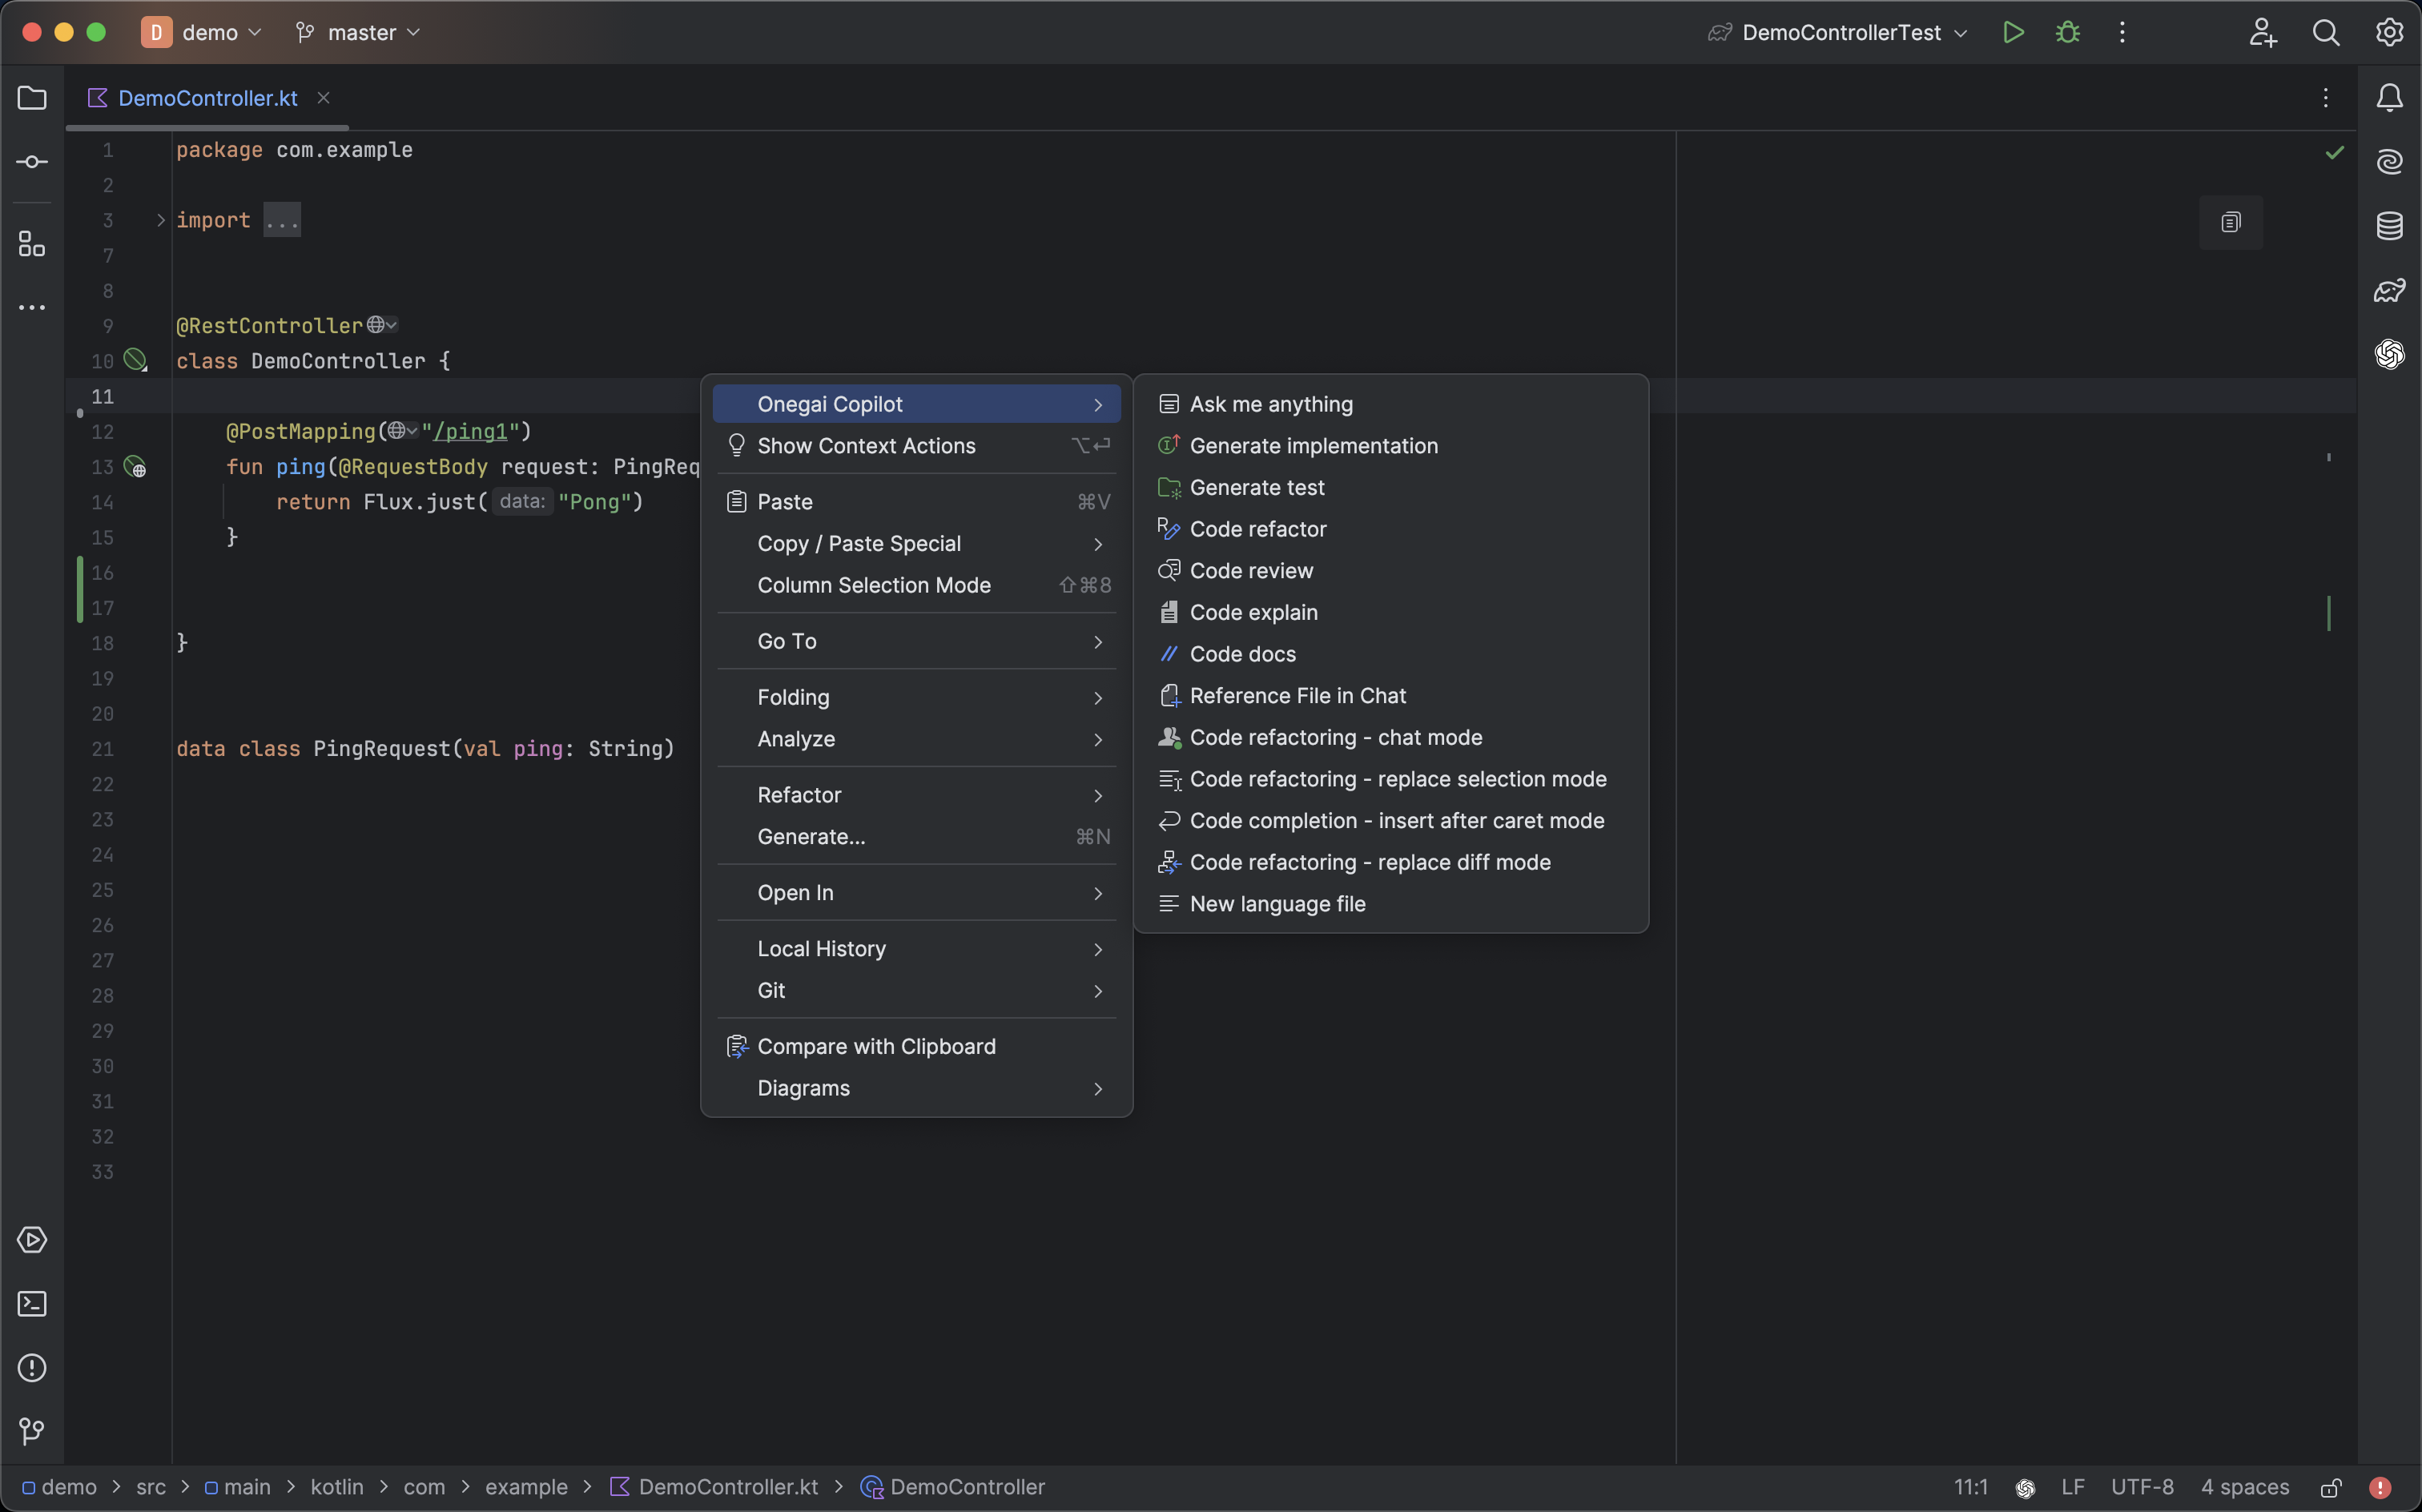2422x1512 pixels.
Task: Open the Open In submenu
Action: coord(917,892)
